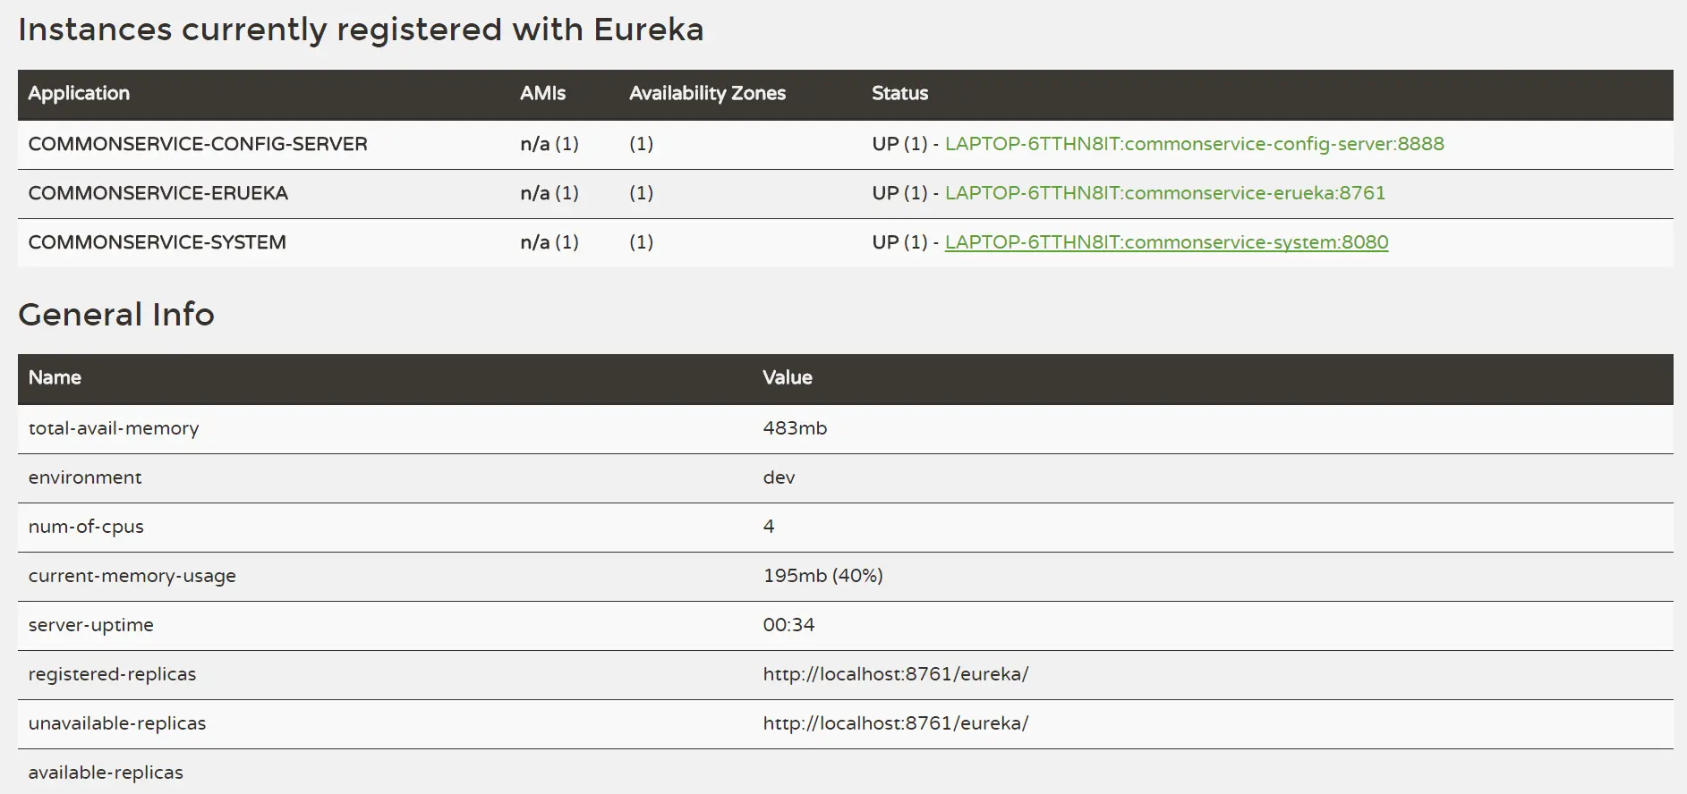This screenshot has height=794, width=1687.
Task: Select the environment value 'dev'
Action: click(779, 477)
